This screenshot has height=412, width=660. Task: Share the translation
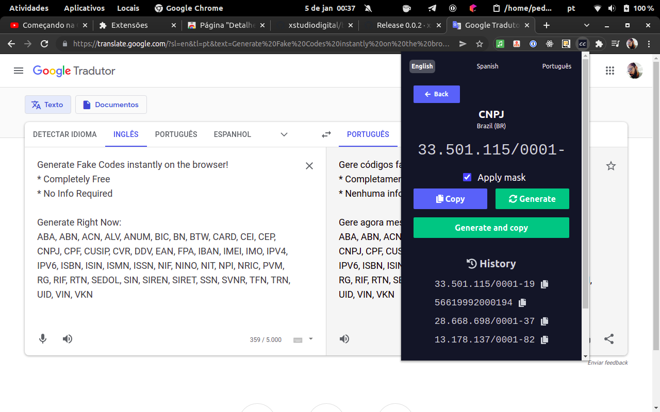[609, 339]
